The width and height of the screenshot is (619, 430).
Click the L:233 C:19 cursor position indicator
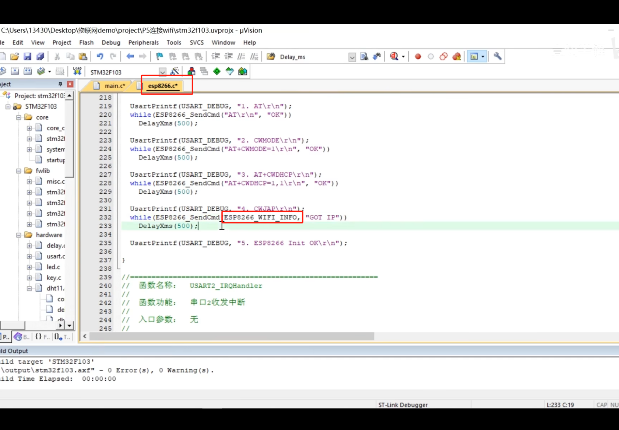(560, 405)
